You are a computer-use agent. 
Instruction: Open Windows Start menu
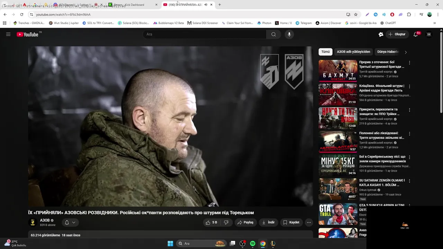170,243
